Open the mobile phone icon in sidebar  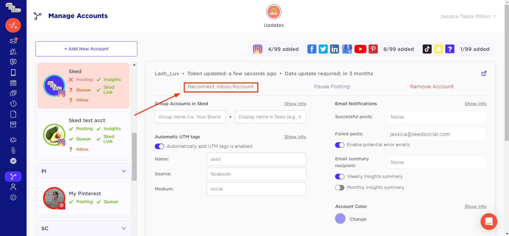(13, 72)
